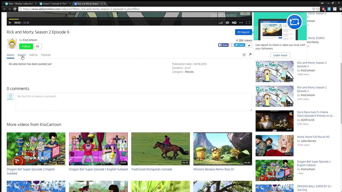Open the Add to tab
Image resolution: width=342 pixels, height=192 pixels.
click(x=33, y=55)
